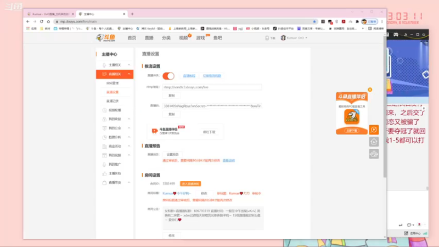Screen dimensions: 439x247
Task: Expand the 商业活动 sidebar chevron
Action: [x=129, y=146]
